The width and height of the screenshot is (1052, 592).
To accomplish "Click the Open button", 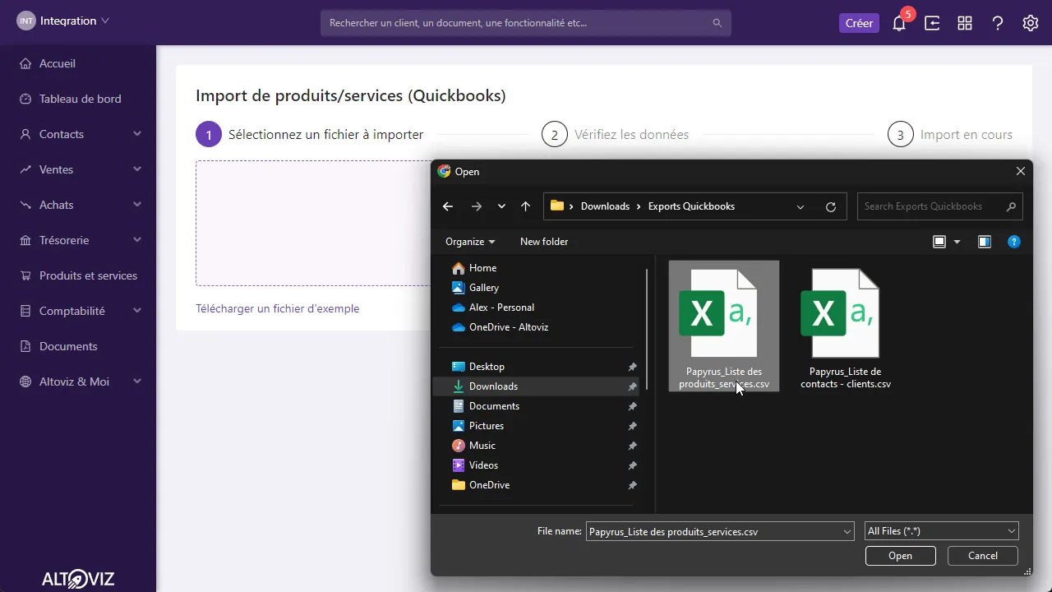I will pyautogui.click(x=900, y=556).
